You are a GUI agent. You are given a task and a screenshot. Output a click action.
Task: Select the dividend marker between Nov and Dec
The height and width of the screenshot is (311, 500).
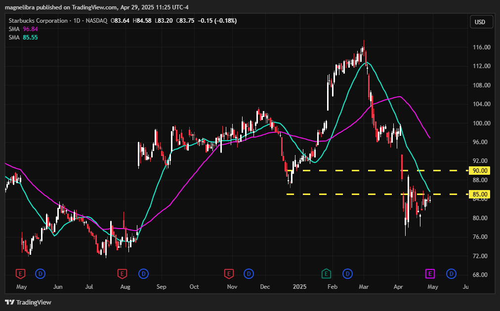pos(249,273)
